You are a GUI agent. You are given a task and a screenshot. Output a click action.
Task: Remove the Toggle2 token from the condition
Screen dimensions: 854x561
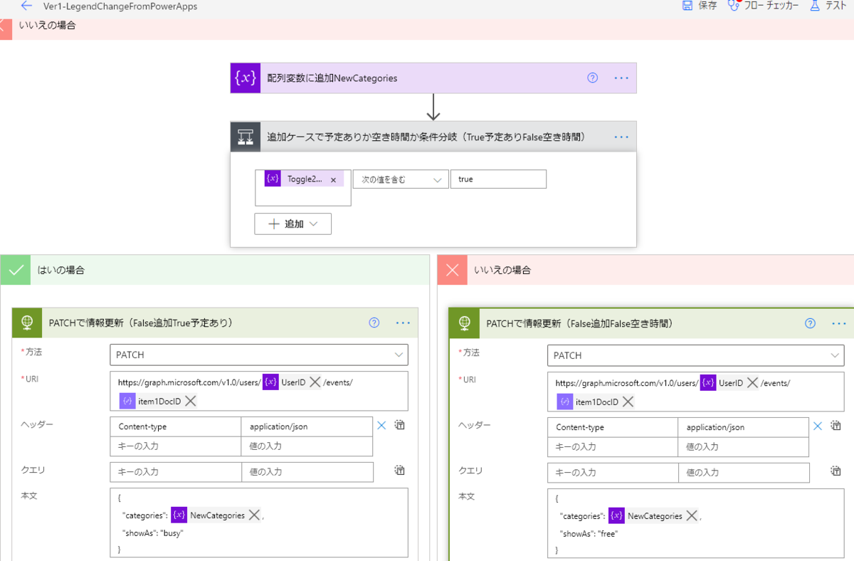tap(332, 179)
